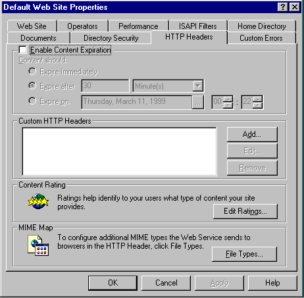Open the Custom Errors tab
The width and height of the screenshot is (304, 298).
(x=261, y=38)
